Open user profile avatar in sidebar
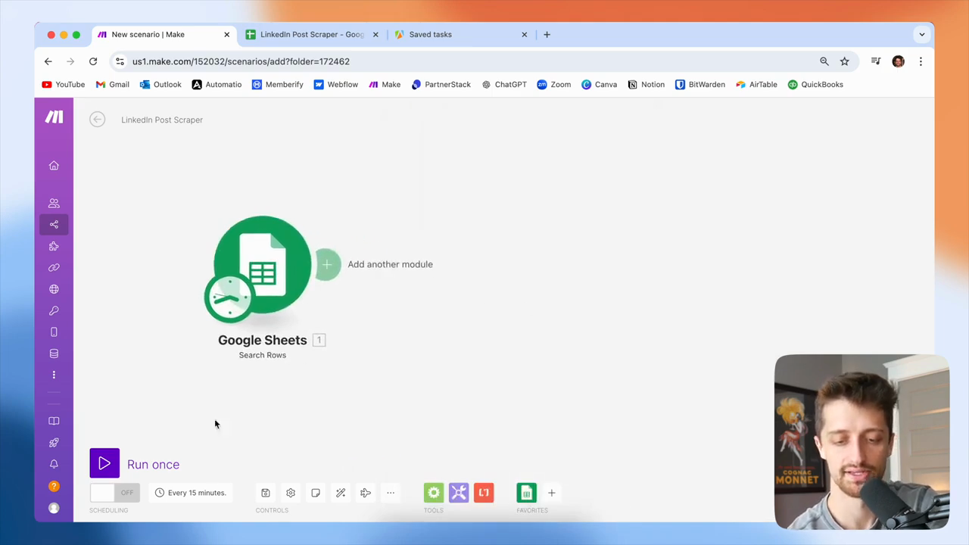 54,508
